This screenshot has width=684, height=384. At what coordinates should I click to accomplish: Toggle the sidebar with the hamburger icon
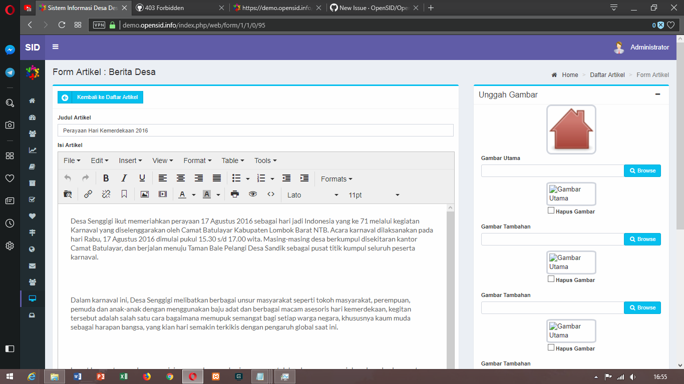click(56, 47)
